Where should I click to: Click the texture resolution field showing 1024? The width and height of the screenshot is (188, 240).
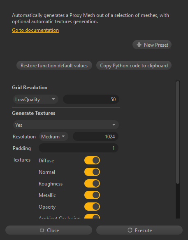(95, 136)
